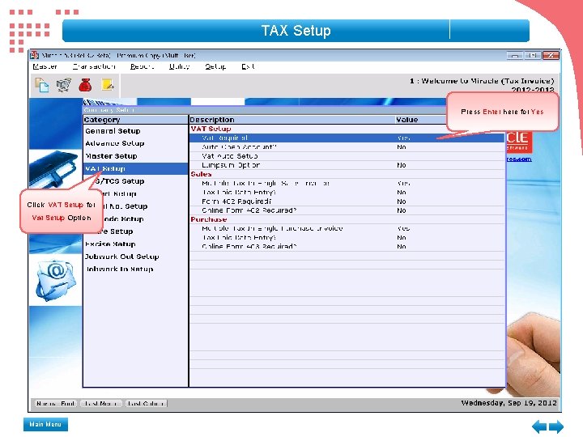The width and height of the screenshot is (583, 437).
Task: Select the Auto Open Account row
Action: point(347,147)
